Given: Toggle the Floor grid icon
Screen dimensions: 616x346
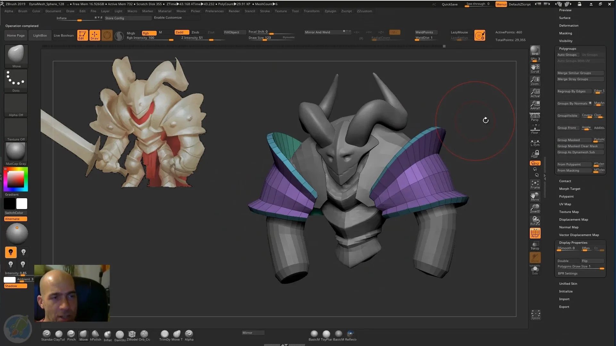Looking at the screenshot, I should point(535,129).
